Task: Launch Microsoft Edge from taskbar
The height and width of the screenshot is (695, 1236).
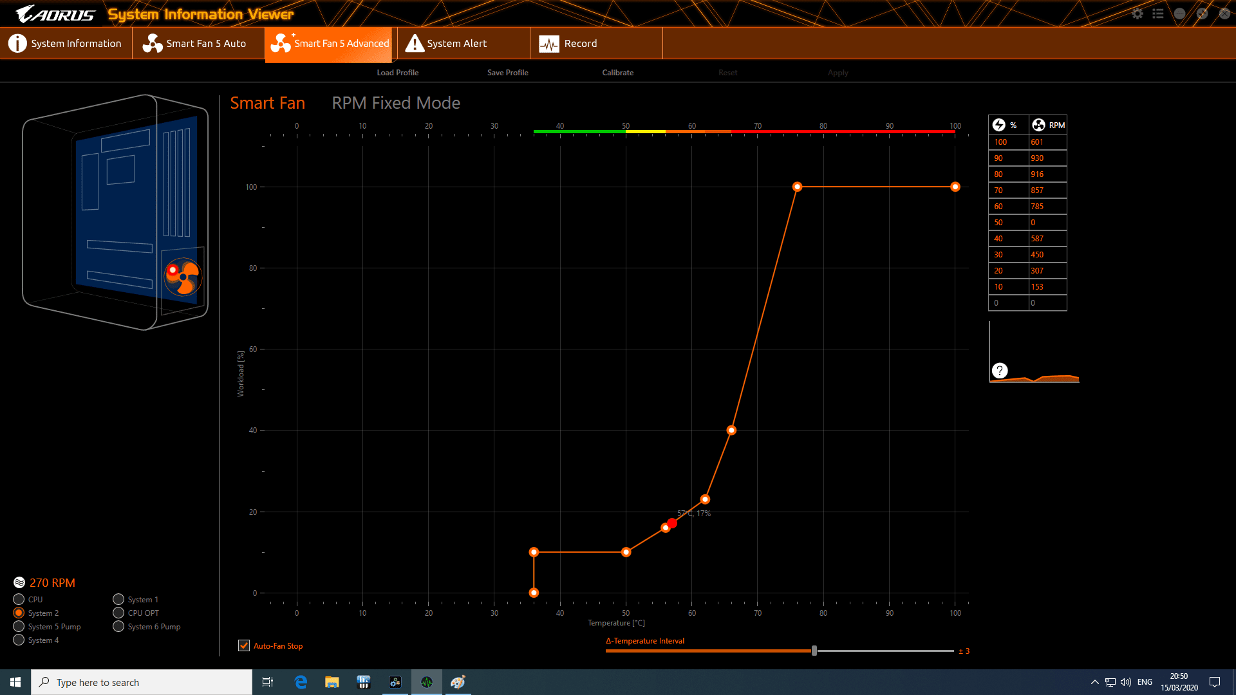Action: tap(301, 682)
